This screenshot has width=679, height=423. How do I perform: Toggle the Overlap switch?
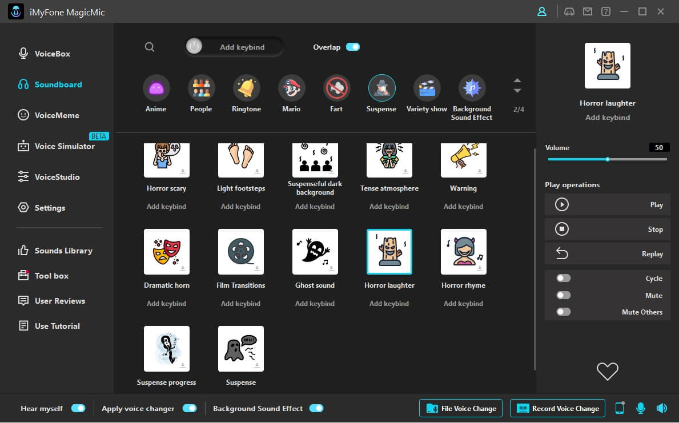point(353,47)
